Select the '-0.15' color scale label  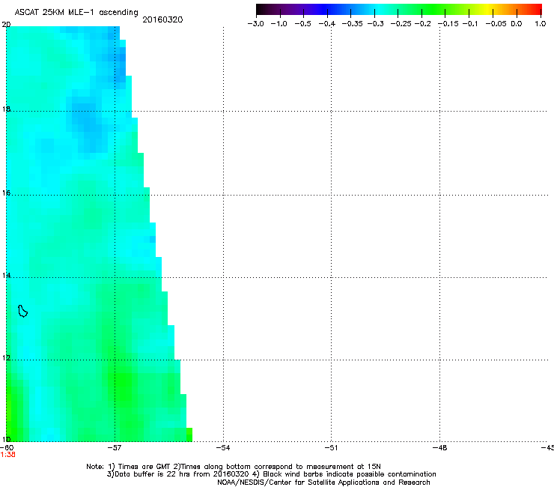point(448,24)
